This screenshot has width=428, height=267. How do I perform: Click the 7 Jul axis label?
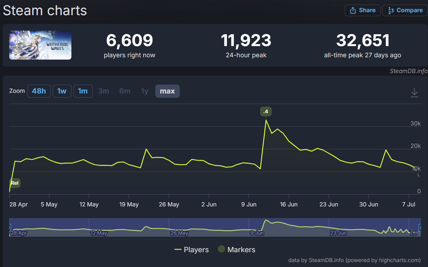[x=408, y=204]
